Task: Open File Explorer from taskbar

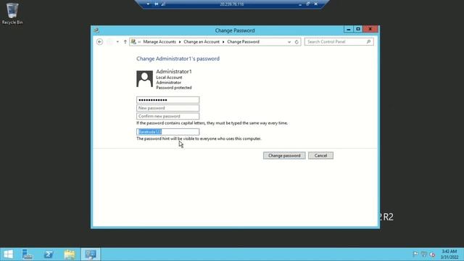Action: pos(70,254)
